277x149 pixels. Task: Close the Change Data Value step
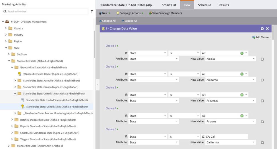(x=267, y=29)
